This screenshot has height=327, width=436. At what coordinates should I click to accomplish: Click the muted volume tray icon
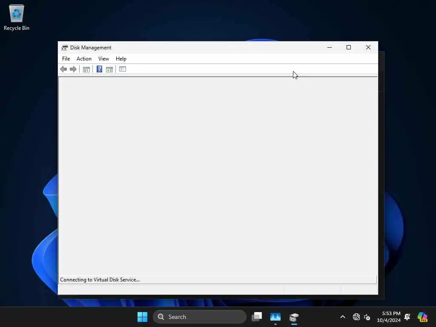(x=367, y=317)
